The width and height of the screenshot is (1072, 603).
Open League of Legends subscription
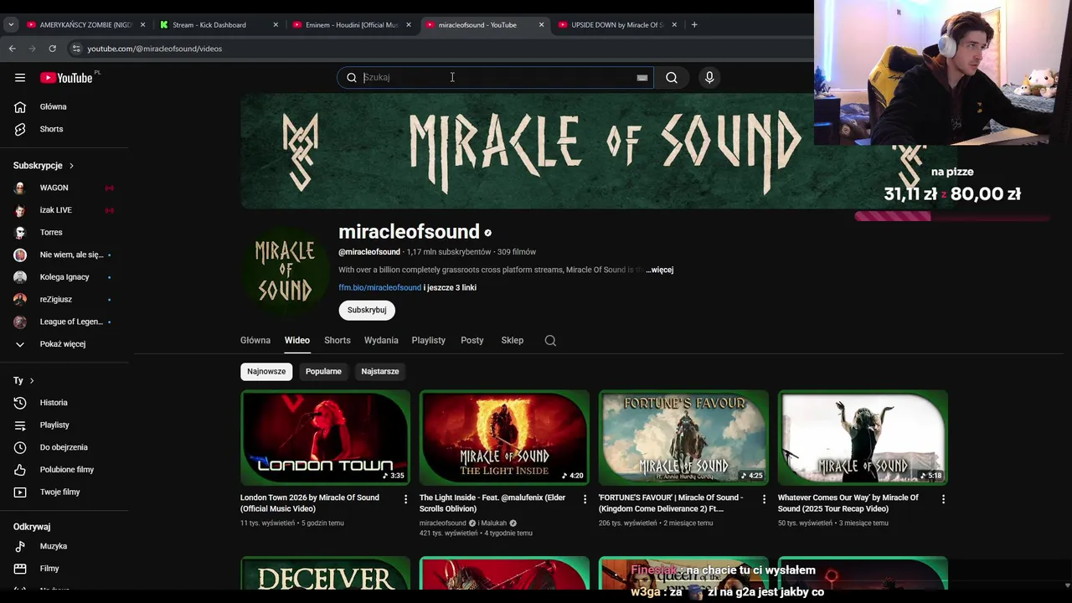coord(64,322)
